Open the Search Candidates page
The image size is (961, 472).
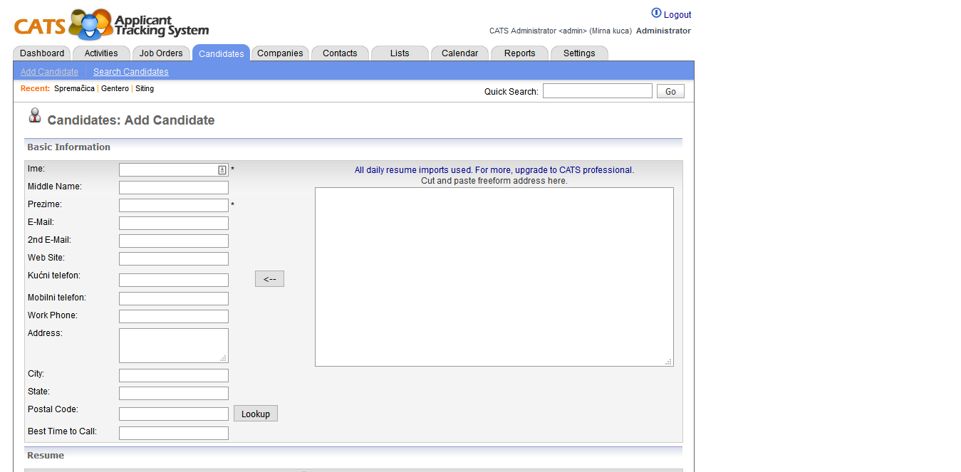[130, 71]
